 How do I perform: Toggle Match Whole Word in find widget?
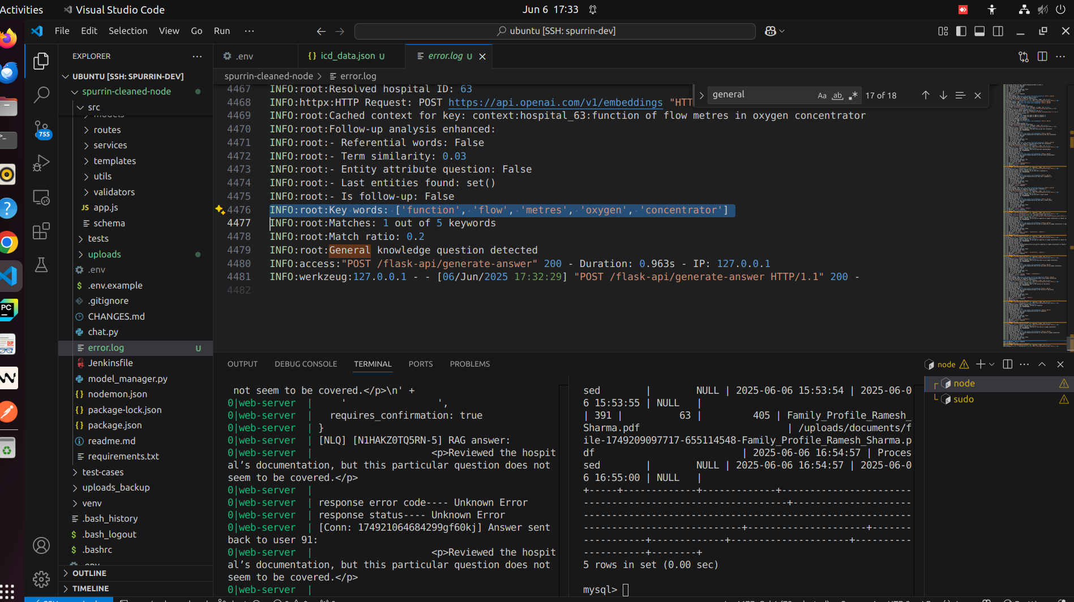click(x=837, y=96)
